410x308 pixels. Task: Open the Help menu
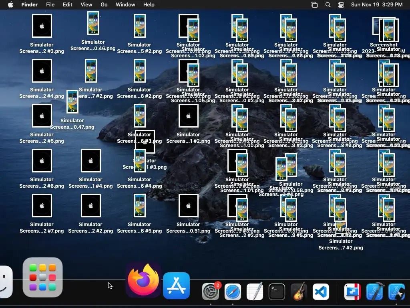[x=149, y=5]
